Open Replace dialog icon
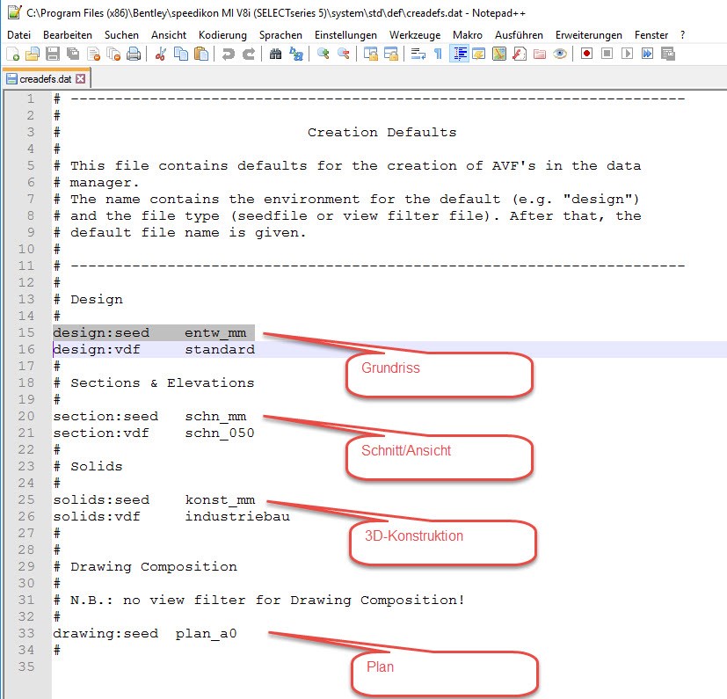 pos(295,55)
